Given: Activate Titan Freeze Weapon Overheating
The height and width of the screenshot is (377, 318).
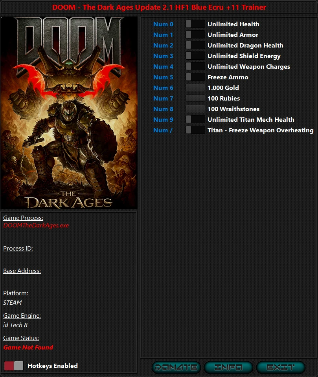Looking at the screenshot, I should [x=195, y=130].
